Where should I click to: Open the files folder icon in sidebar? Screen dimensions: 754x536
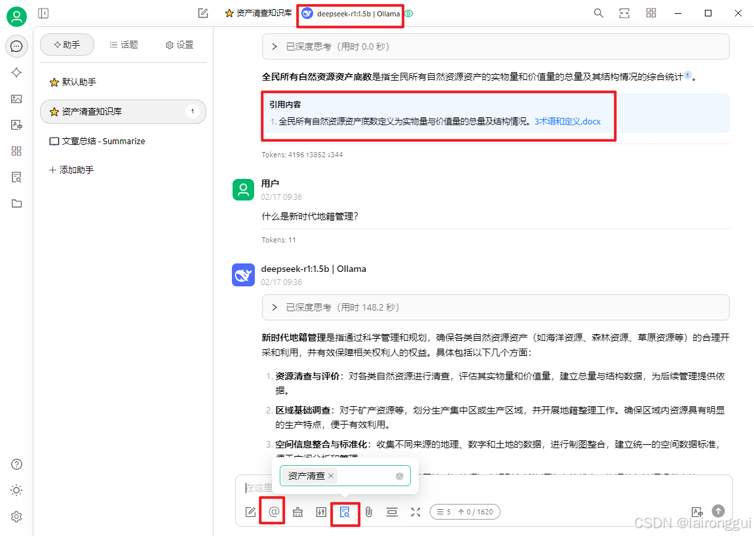16,204
